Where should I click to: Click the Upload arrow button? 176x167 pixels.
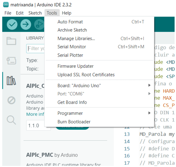click(26, 24)
